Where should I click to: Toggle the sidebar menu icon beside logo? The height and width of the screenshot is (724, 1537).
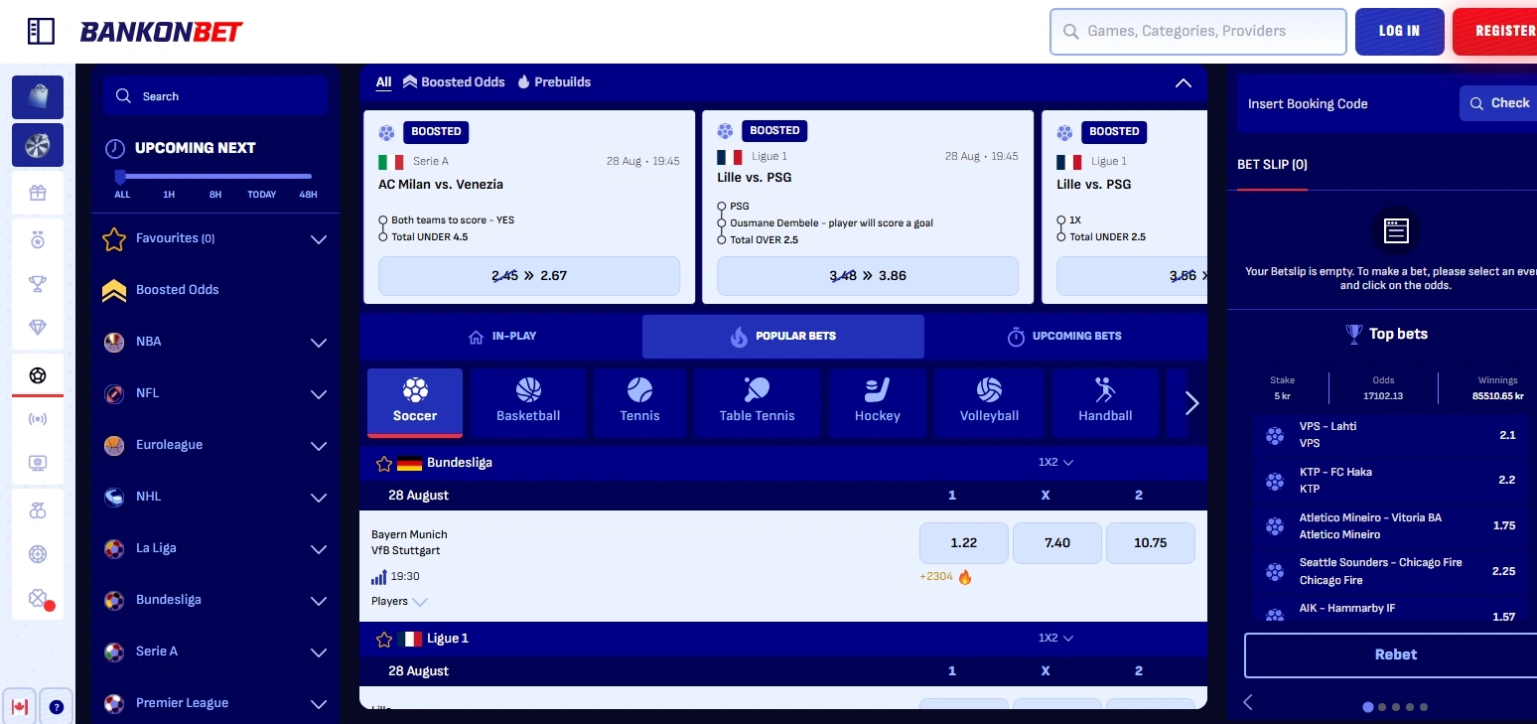(x=41, y=31)
